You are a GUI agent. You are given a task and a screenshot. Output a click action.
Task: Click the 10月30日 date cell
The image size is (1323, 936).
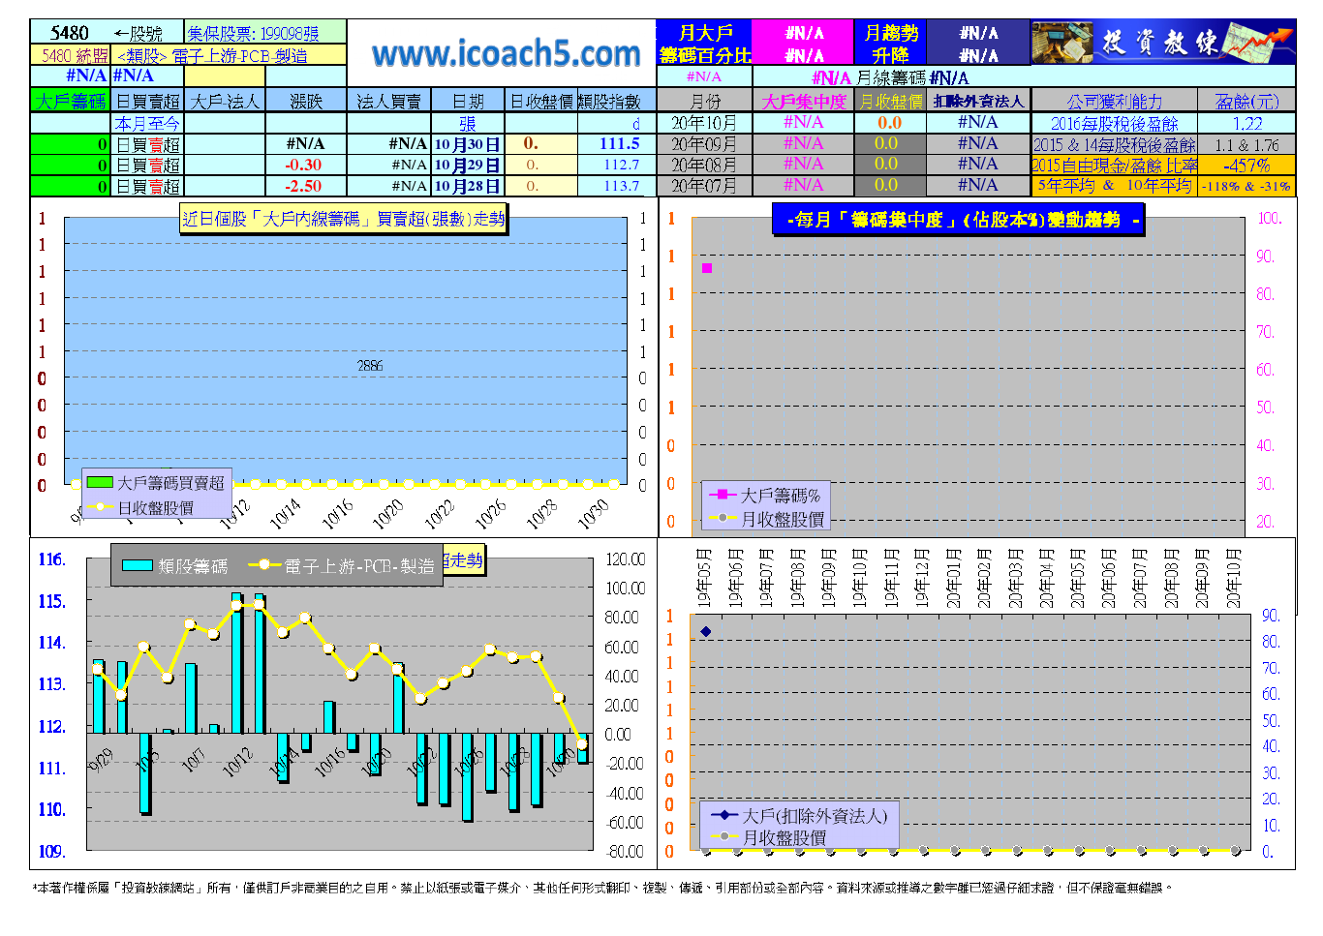[467, 144]
